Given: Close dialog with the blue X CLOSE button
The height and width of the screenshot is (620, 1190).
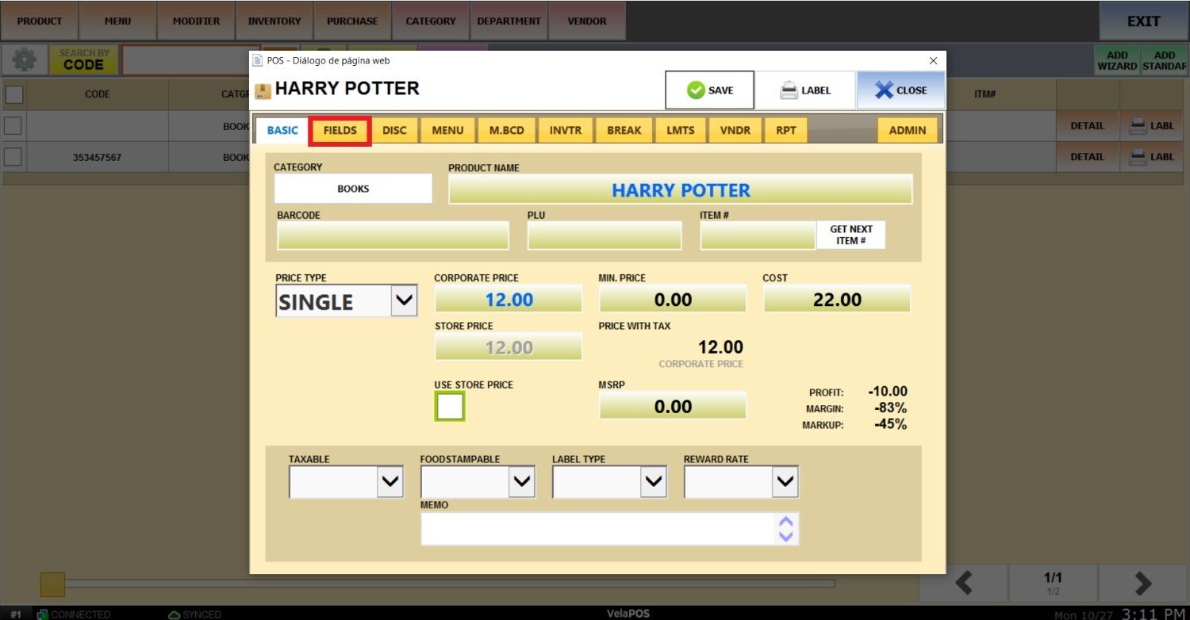Looking at the screenshot, I should point(900,90).
